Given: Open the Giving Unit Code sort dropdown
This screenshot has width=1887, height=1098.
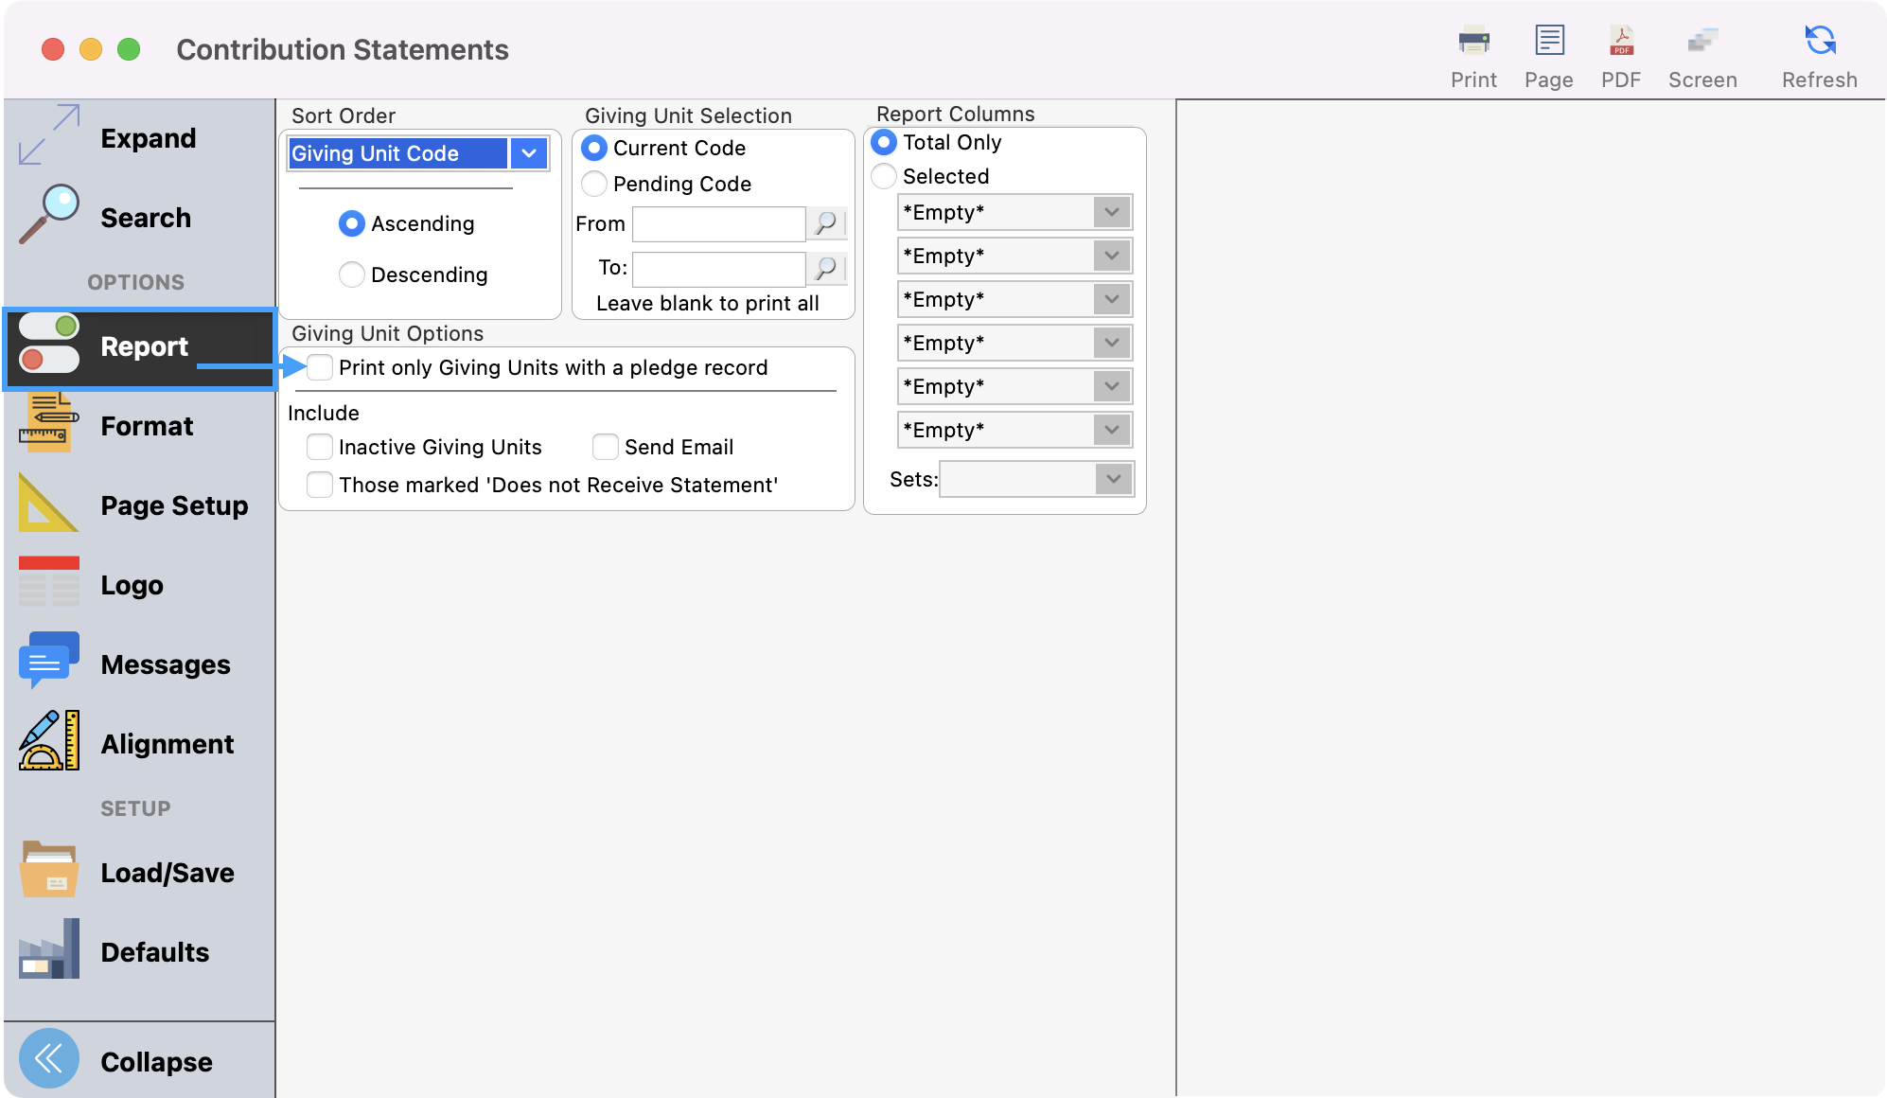Looking at the screenshot, I should [528, 153].
